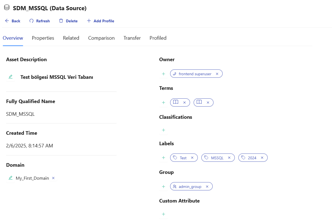The width and height of the screenshot is (332, 221).
Task: Switch to the Properties tab
Action: [43, 38]
